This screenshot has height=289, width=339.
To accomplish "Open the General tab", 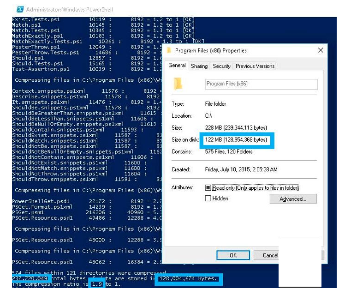I will point(177,66).
